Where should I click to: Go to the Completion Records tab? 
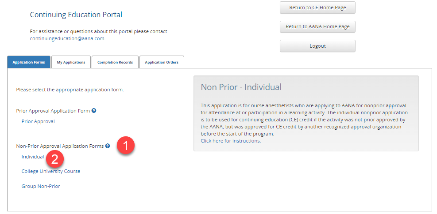(115, 62)
